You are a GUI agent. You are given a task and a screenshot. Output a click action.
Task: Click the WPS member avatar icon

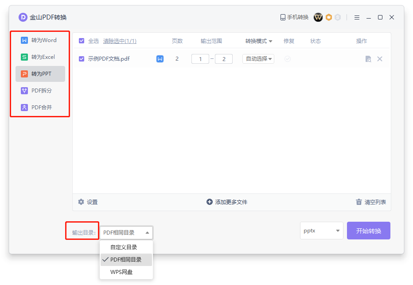coord(318,17)
